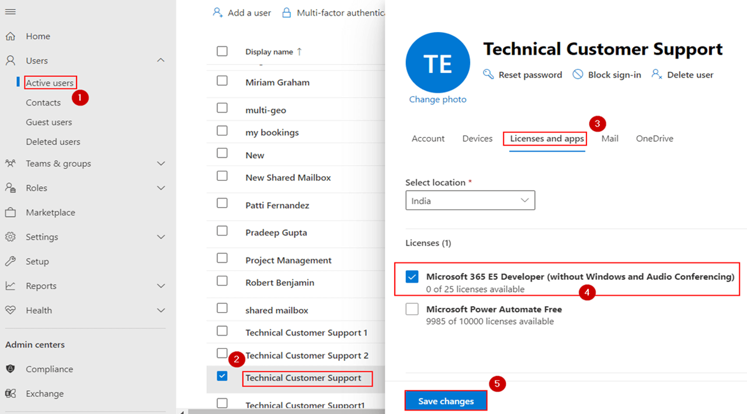Click the Setup wrench icon
The height and width of the screenshot is (414, 747).
pyautogui.click(x=11, y=261)
